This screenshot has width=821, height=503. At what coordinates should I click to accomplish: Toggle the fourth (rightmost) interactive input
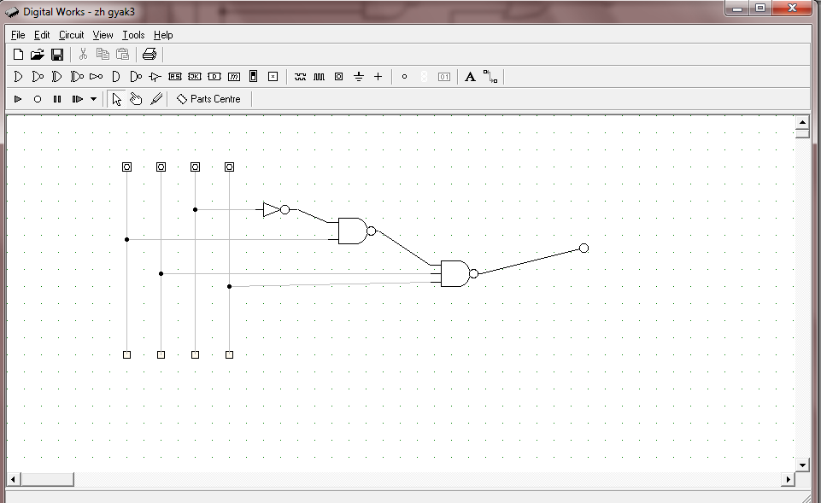click(229, 167)
